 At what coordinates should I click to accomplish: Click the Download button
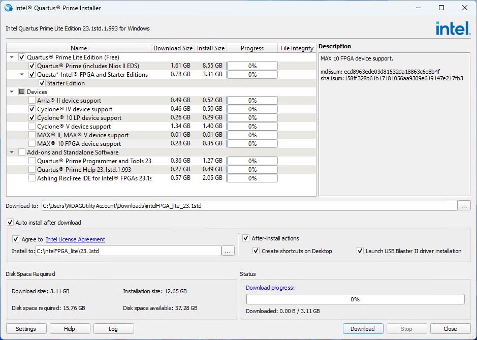[x=363, y=329]
